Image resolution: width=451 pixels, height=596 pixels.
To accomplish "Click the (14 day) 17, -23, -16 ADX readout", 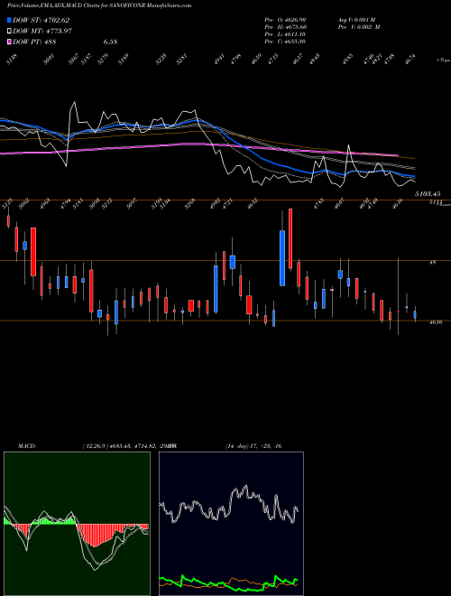I will click(253, 446).
